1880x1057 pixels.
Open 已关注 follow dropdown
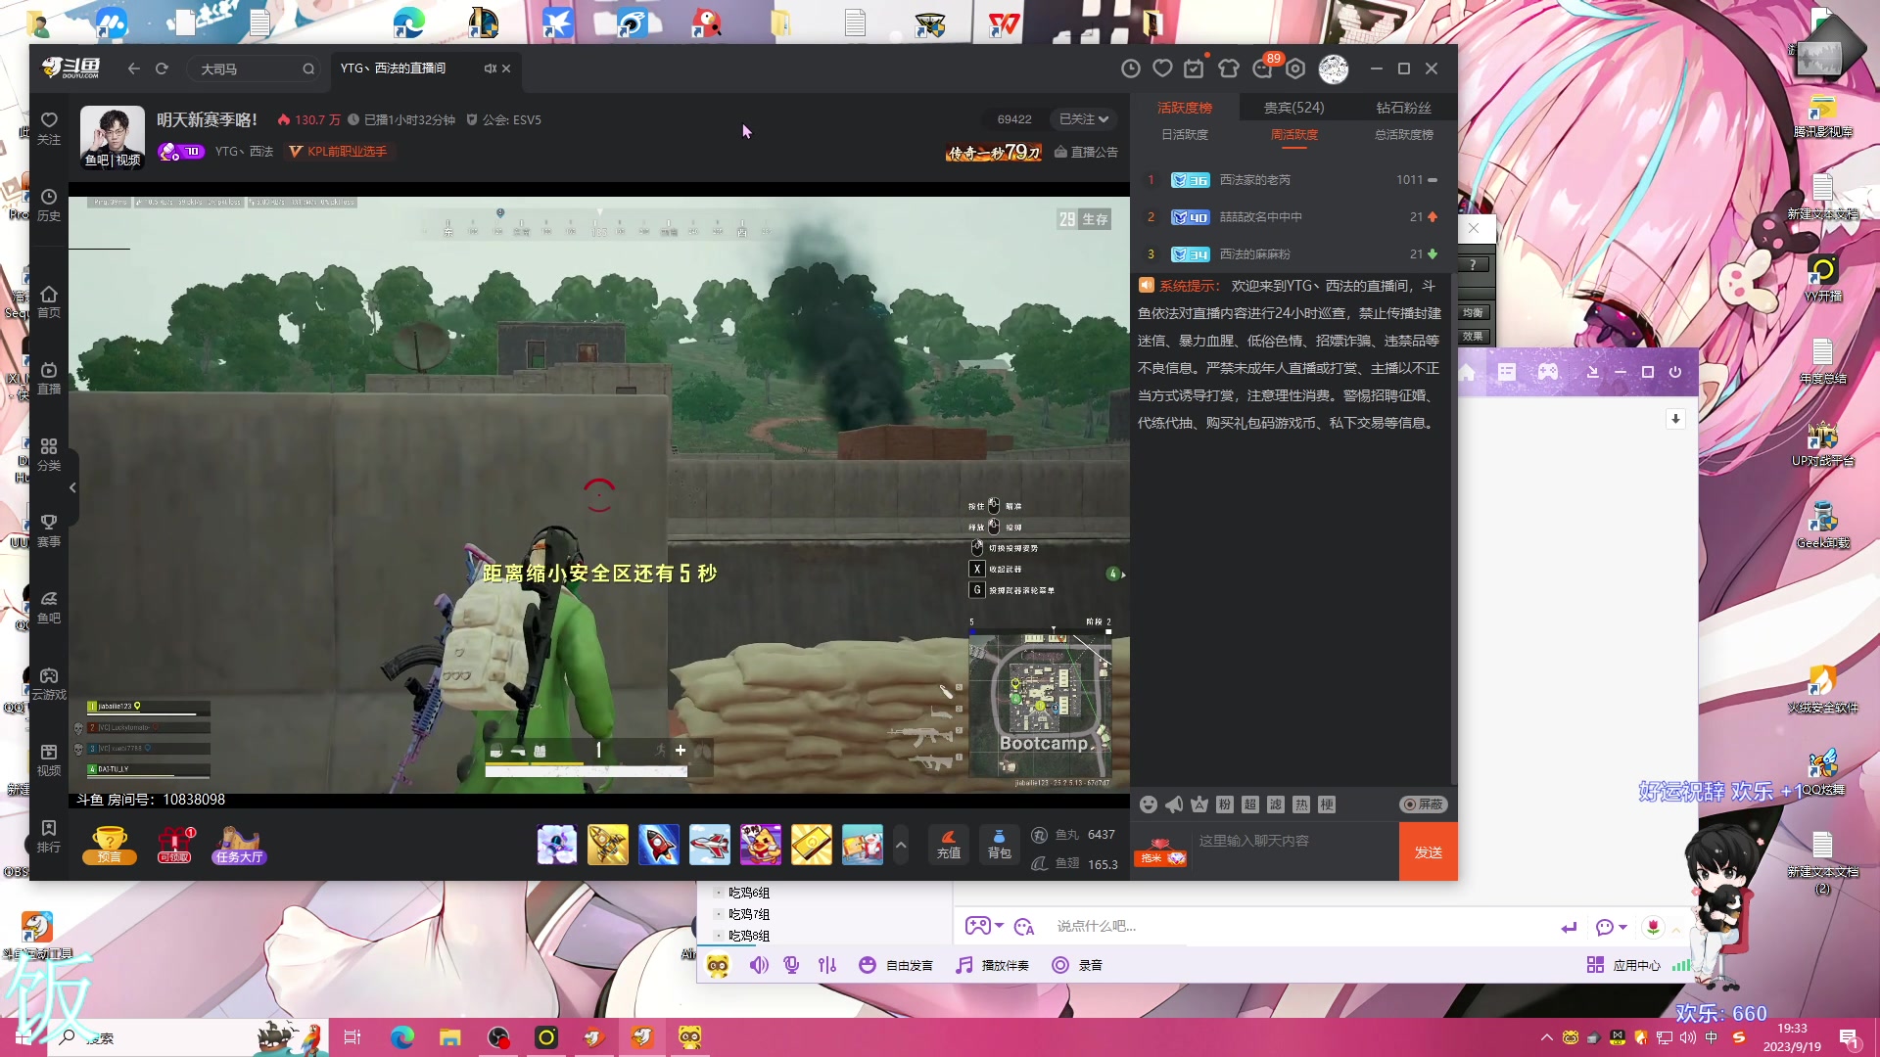(x=1083, y=119)
